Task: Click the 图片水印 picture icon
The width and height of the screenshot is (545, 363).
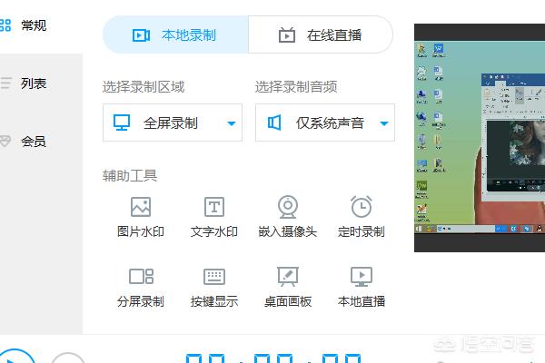Action: coord(141,207)
